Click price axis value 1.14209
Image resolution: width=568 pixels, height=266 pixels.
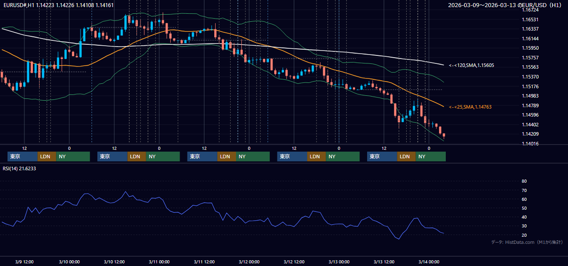pyautogui.click(x=530, y=134)
